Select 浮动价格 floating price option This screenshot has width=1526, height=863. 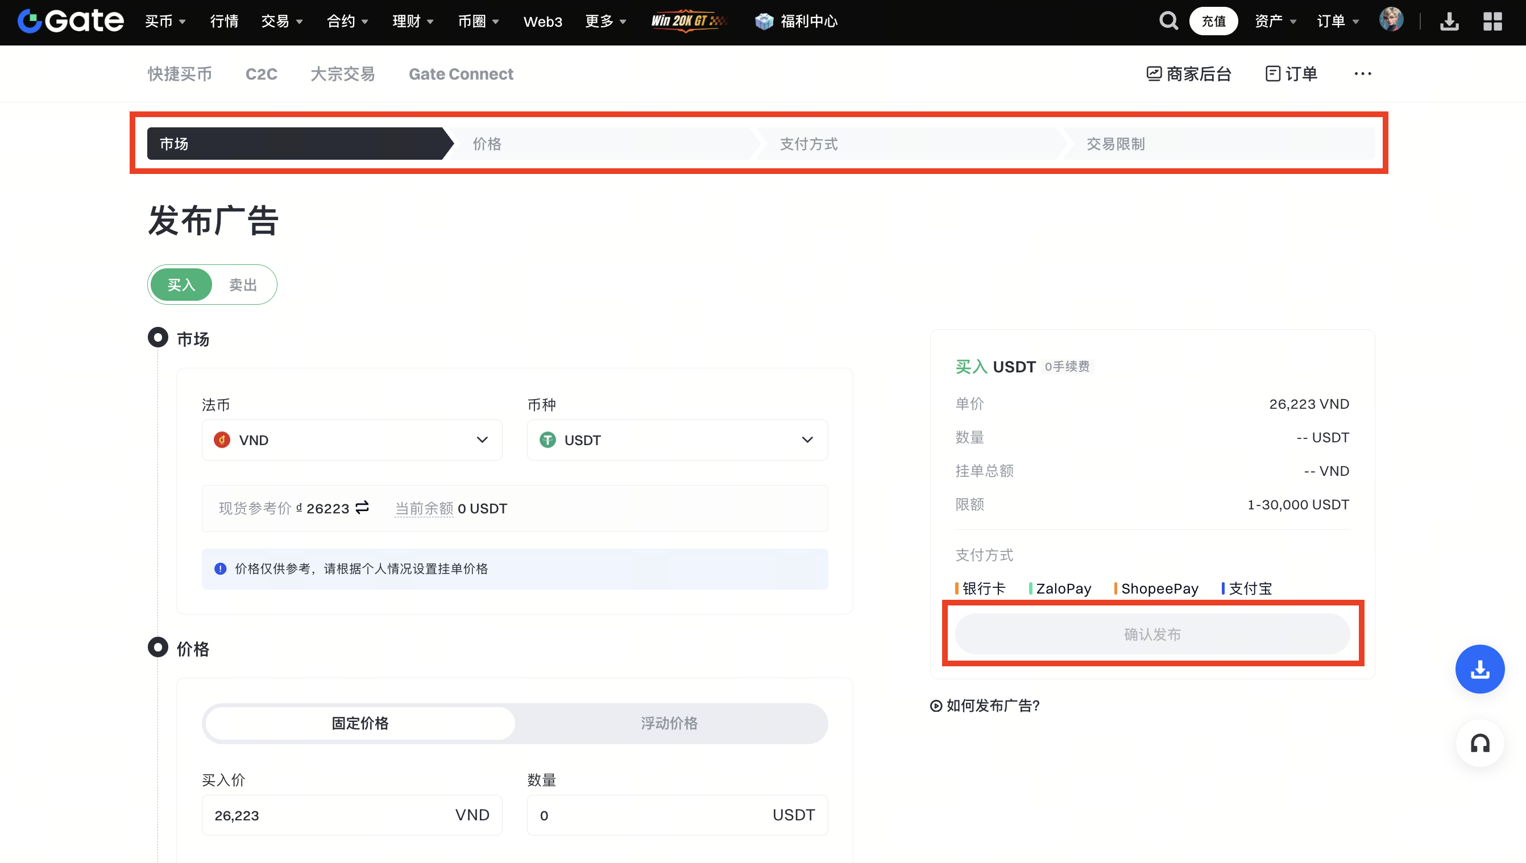pos(669,723)
